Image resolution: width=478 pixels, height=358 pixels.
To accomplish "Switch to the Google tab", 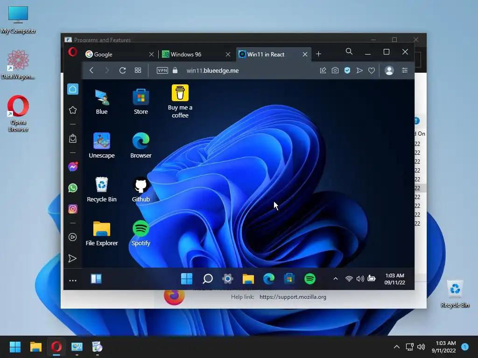I will [x=120, y=54].
